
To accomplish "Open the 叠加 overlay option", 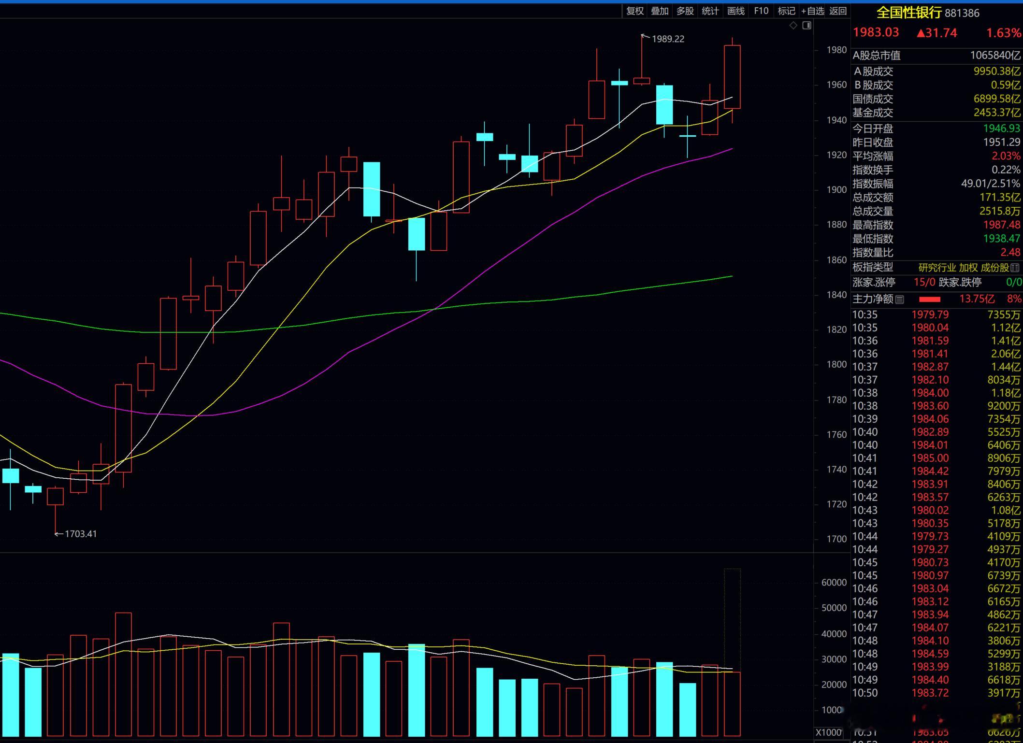I will [x=660, y=11].
